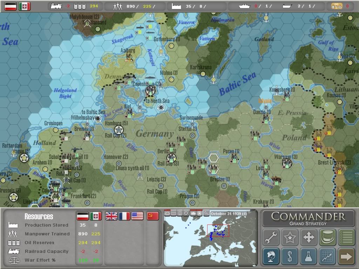Open the research flask button

click(x=309, y=256)
